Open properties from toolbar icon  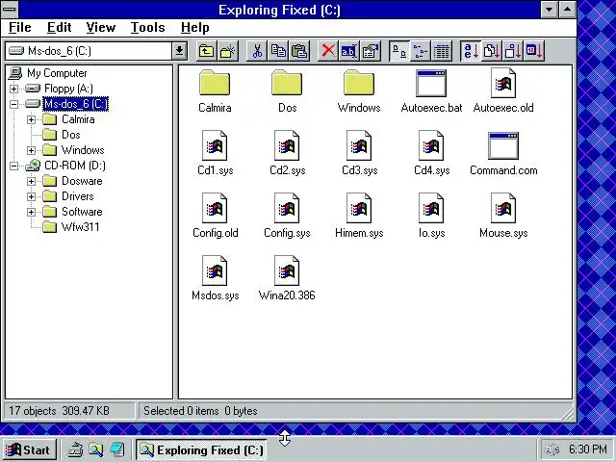pos(370,51)
